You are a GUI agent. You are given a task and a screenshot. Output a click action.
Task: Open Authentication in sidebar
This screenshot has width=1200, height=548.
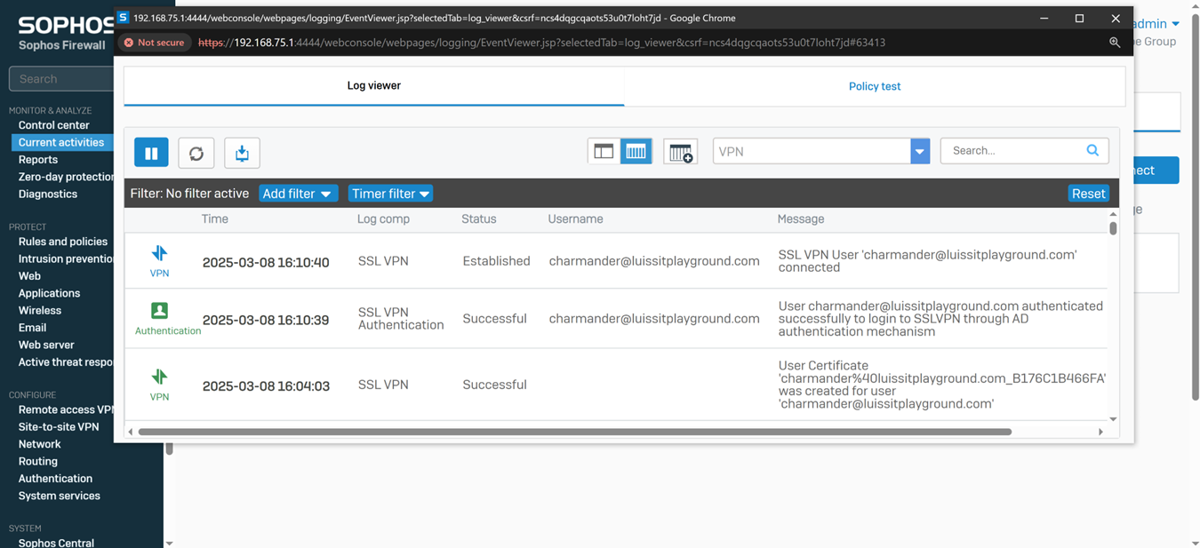click(55, 479)
